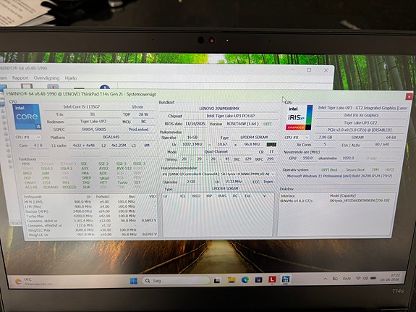
Task: Open the CPU #0 selector dropdown
Action: [x=28, y=137]
